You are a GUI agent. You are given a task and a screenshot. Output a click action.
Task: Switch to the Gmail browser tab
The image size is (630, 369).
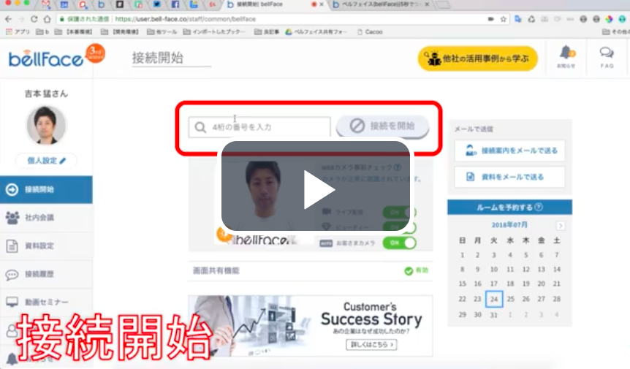click(x=46, y=4)
